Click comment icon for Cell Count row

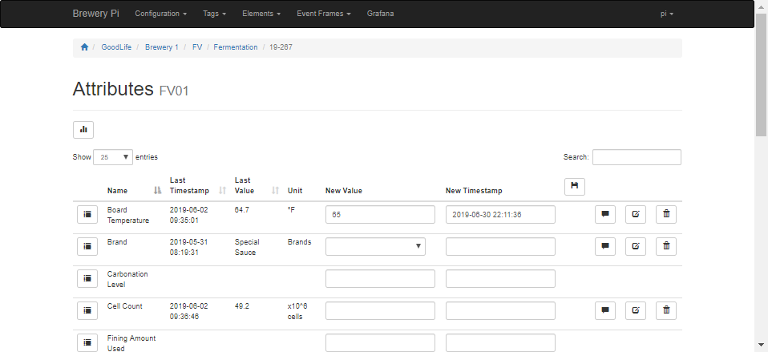coord(605,310)
